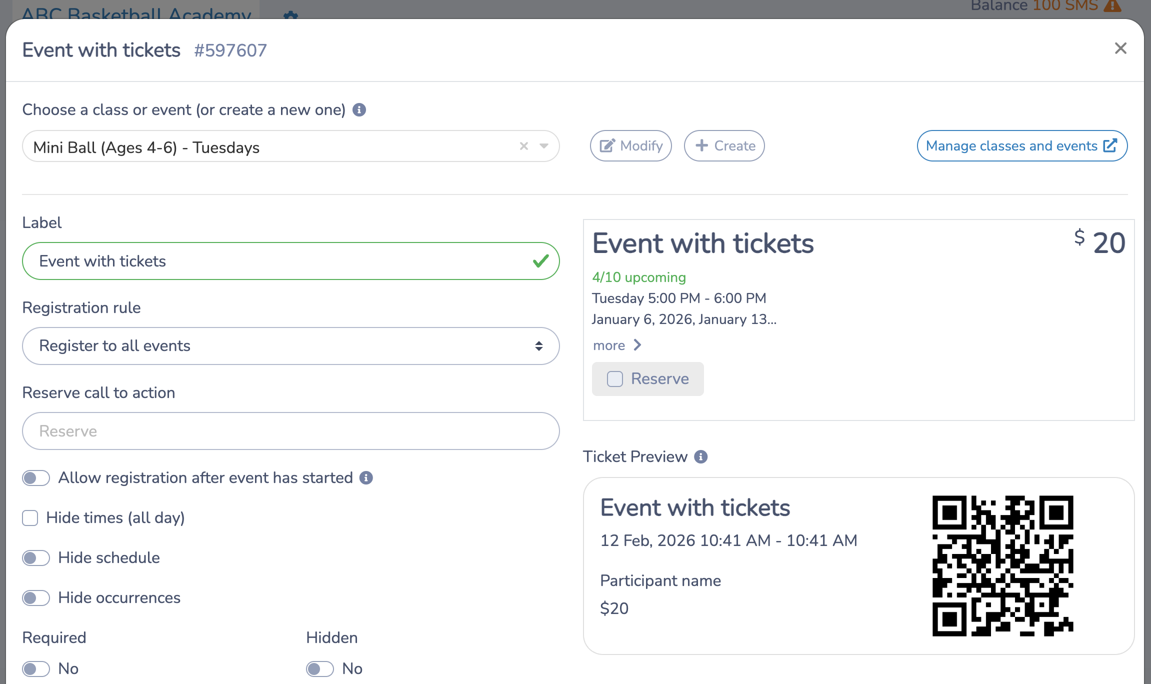
Task: Click the Reserve call to action field
Action: coord(290,430)
